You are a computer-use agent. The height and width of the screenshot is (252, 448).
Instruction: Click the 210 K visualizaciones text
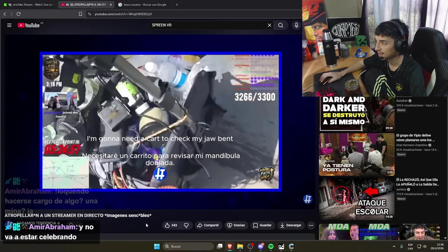point(410,194)
